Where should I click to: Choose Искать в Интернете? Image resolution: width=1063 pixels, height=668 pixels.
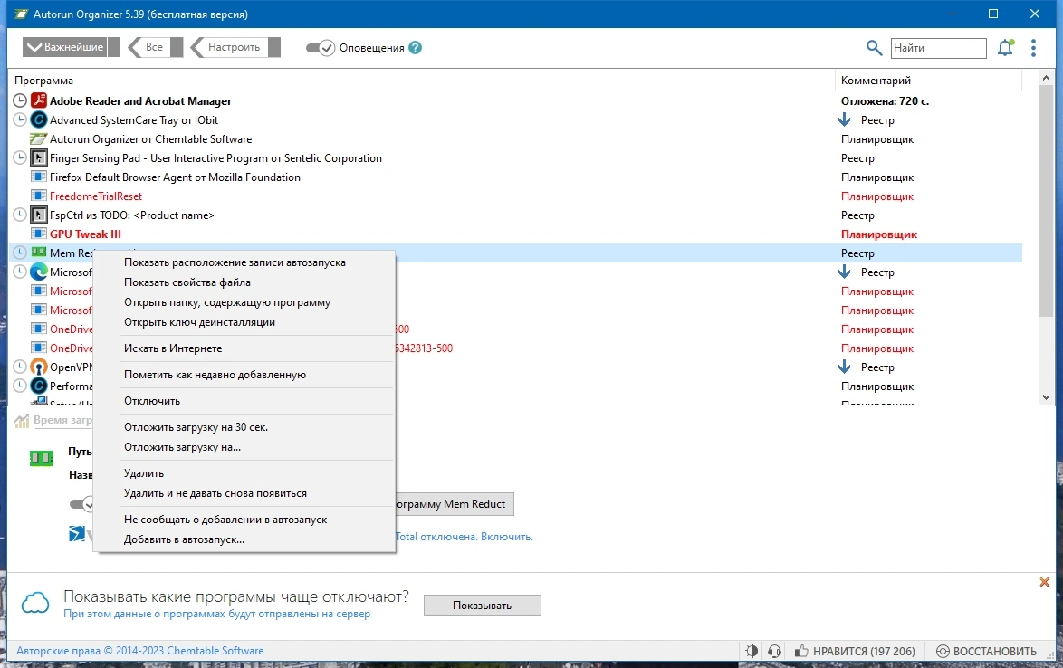pyautogui.click(x=173, y=348)
